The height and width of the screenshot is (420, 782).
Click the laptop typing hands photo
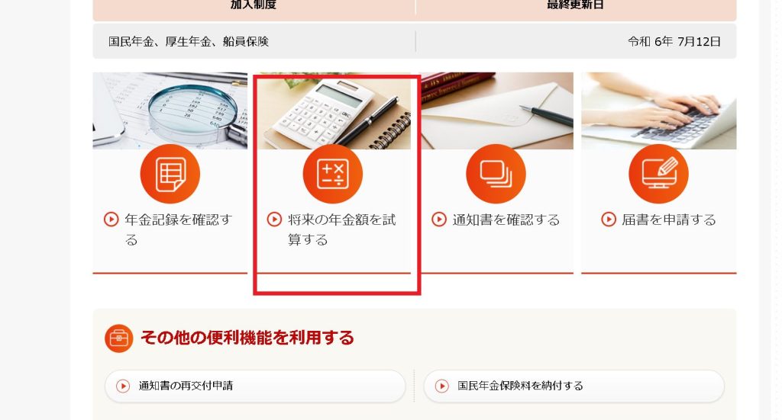[659, 111]
